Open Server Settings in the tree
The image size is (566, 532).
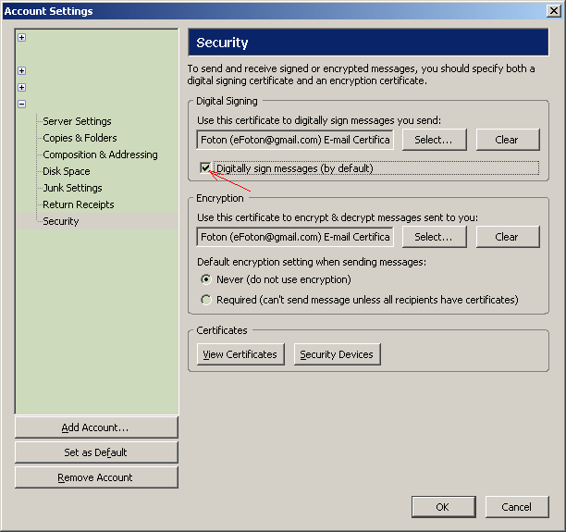tap(77, 121)
